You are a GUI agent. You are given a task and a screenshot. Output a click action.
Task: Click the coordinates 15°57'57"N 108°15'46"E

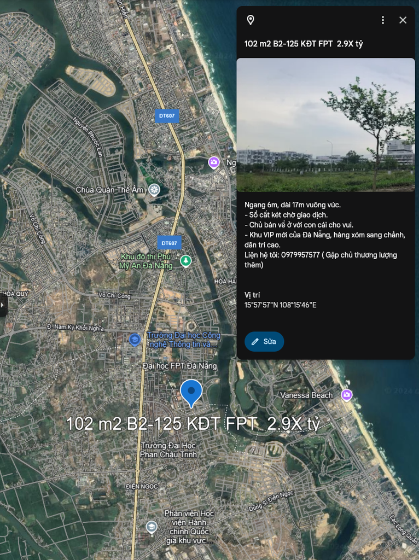(x=281, y=305)
